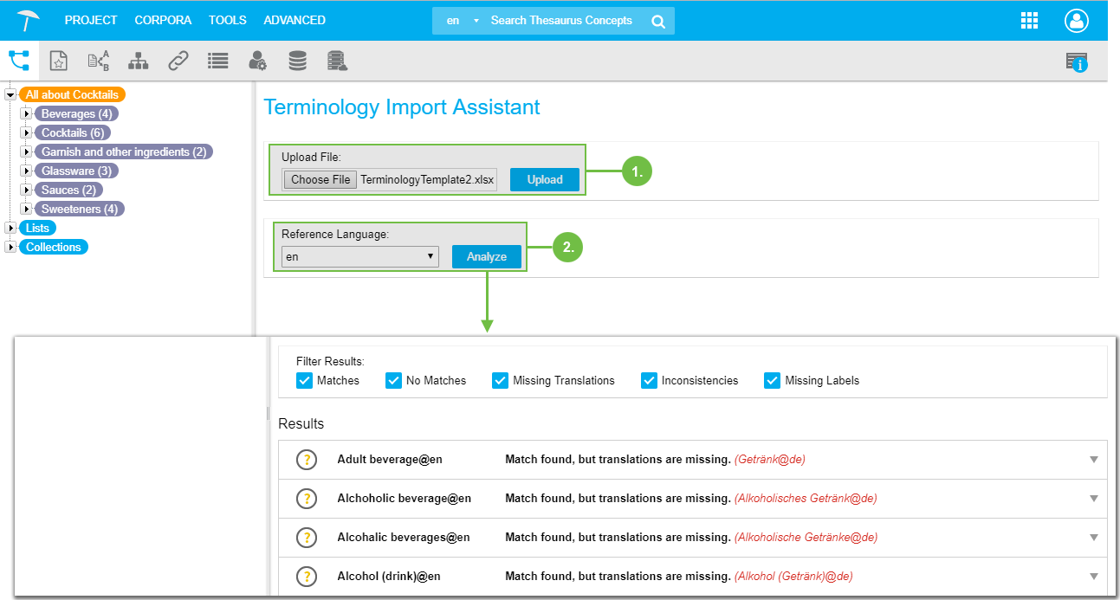This screenshot has height=600, width=1120.
Task: Expand the Adult beverage@en result row
Action: pyautogui.click(x=1093, y=460)
